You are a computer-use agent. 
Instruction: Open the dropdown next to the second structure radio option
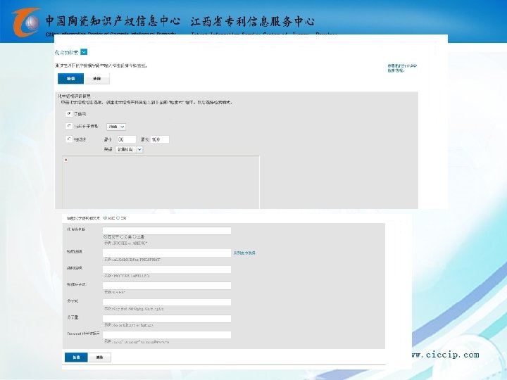click(x=116, y=127)
